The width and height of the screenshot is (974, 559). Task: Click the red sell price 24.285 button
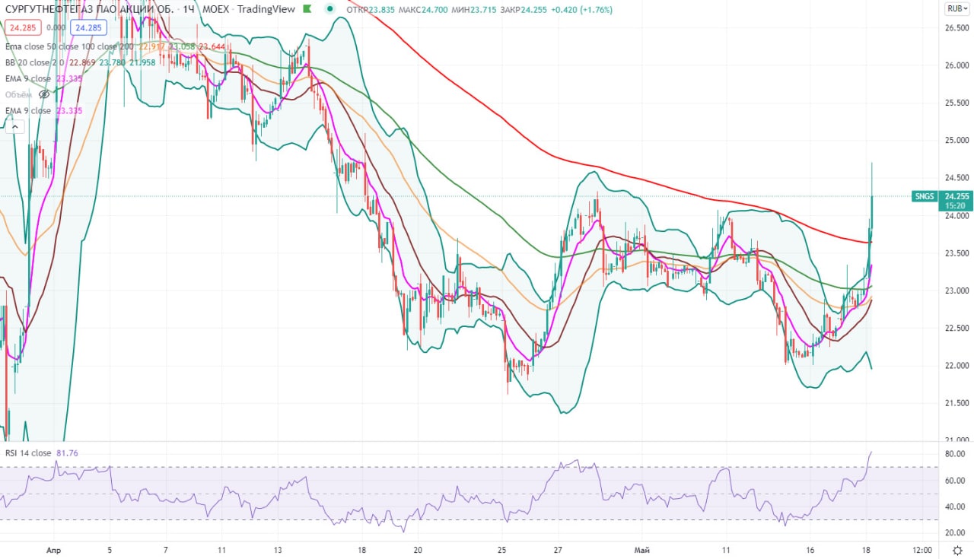point(23,27)
